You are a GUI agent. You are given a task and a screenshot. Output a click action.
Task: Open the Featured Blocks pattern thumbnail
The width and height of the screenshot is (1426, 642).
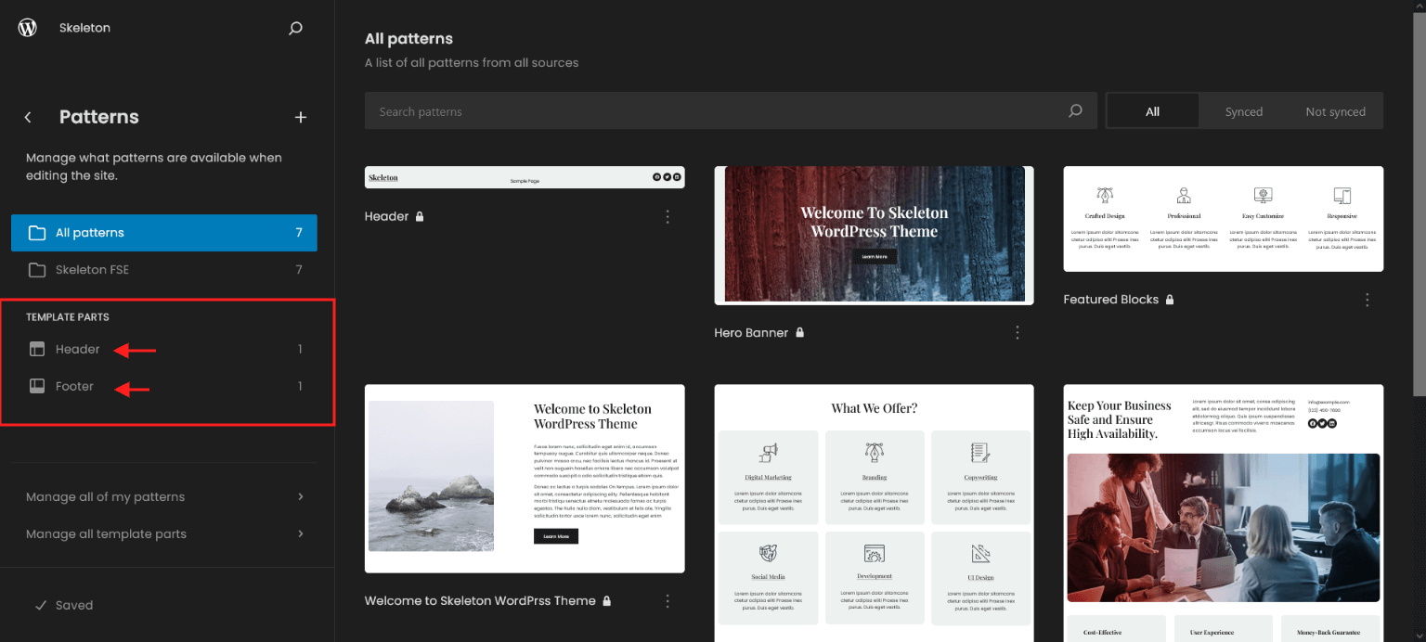coord(1223,219)
